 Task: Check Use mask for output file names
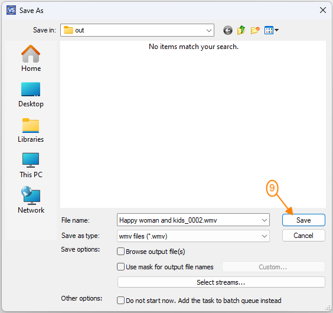(x=120, y=267)
